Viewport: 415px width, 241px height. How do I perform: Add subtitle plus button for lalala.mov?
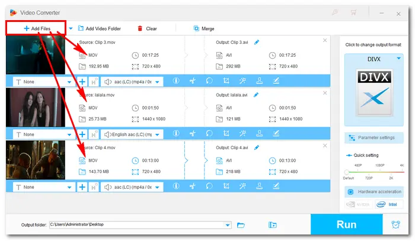82,134
